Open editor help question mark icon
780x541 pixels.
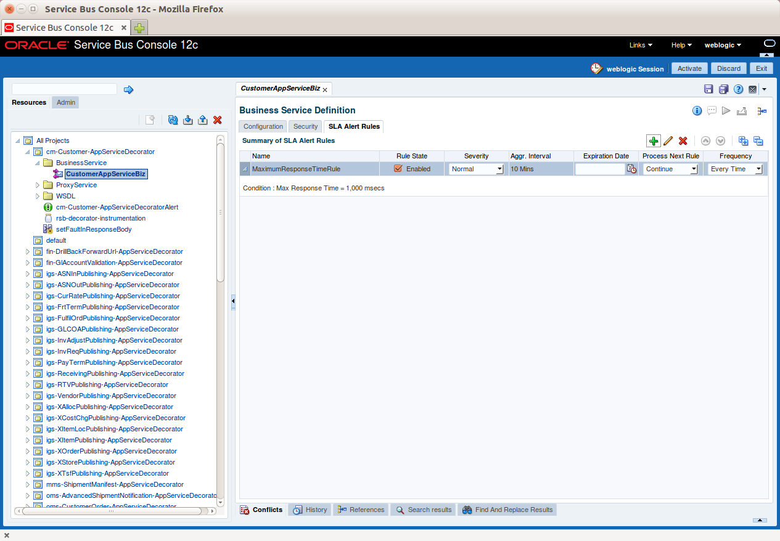[739, 89]
